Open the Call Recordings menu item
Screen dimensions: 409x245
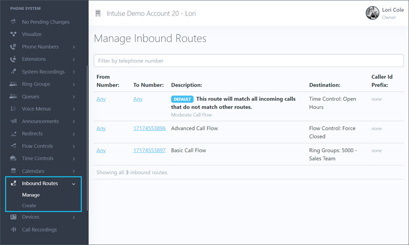39,230
